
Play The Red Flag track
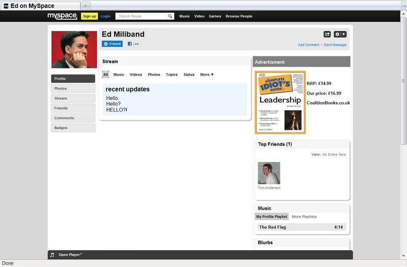coord(301,227)
